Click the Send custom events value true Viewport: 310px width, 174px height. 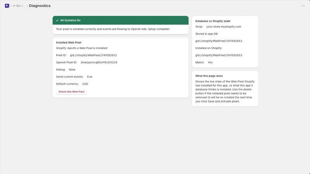coord(90,77)
